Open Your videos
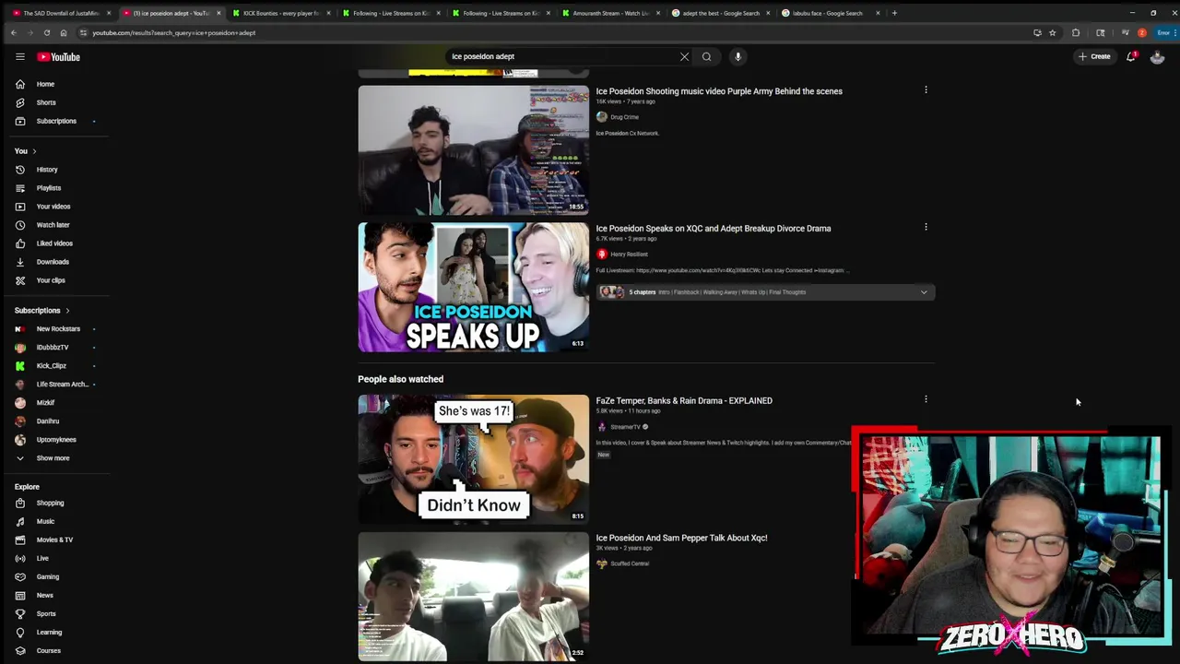Image resolution: width=1180 pixels, height=664 pixels. point(55,207)
